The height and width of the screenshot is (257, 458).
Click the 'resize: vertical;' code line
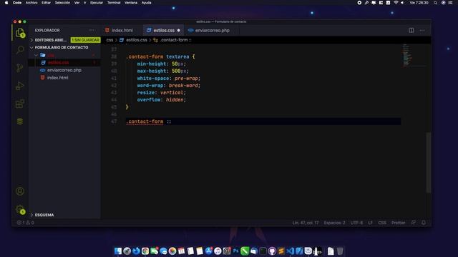162,93
